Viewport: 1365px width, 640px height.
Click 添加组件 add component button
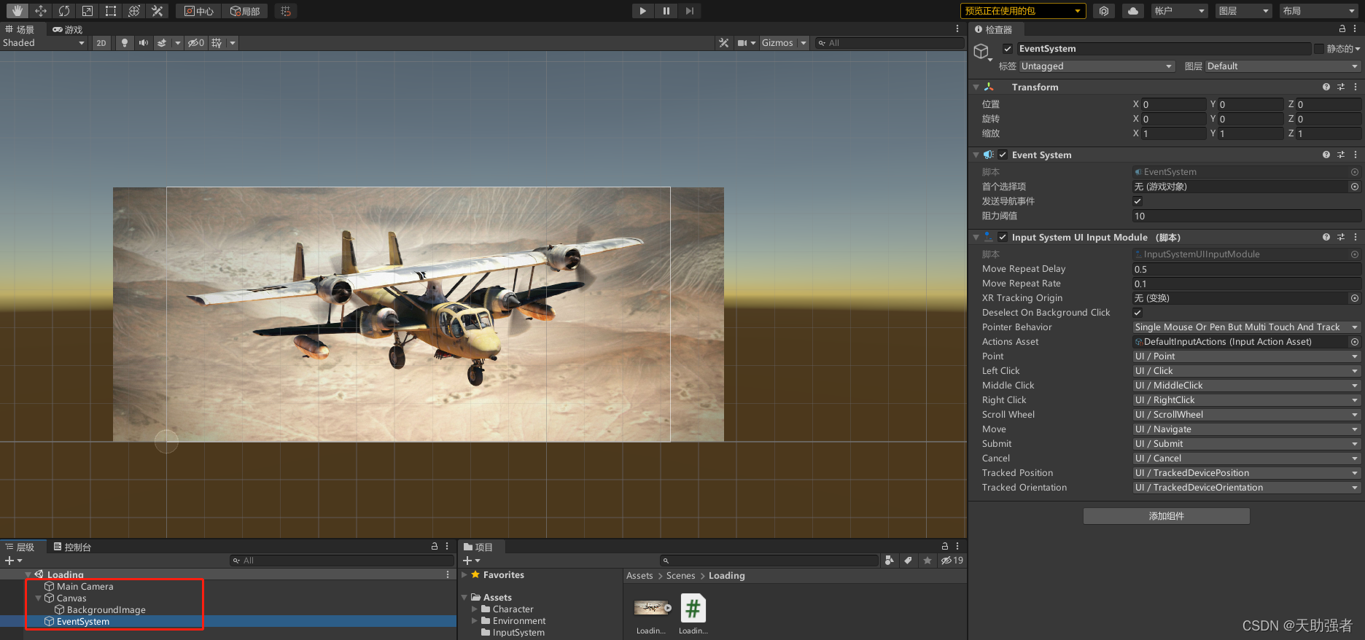pyautogui.click(x=1166, y=516)
